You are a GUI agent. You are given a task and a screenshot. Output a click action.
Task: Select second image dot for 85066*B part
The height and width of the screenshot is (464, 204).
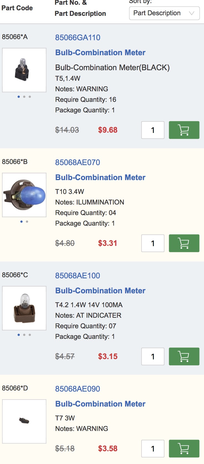click(x=27, y=221)
